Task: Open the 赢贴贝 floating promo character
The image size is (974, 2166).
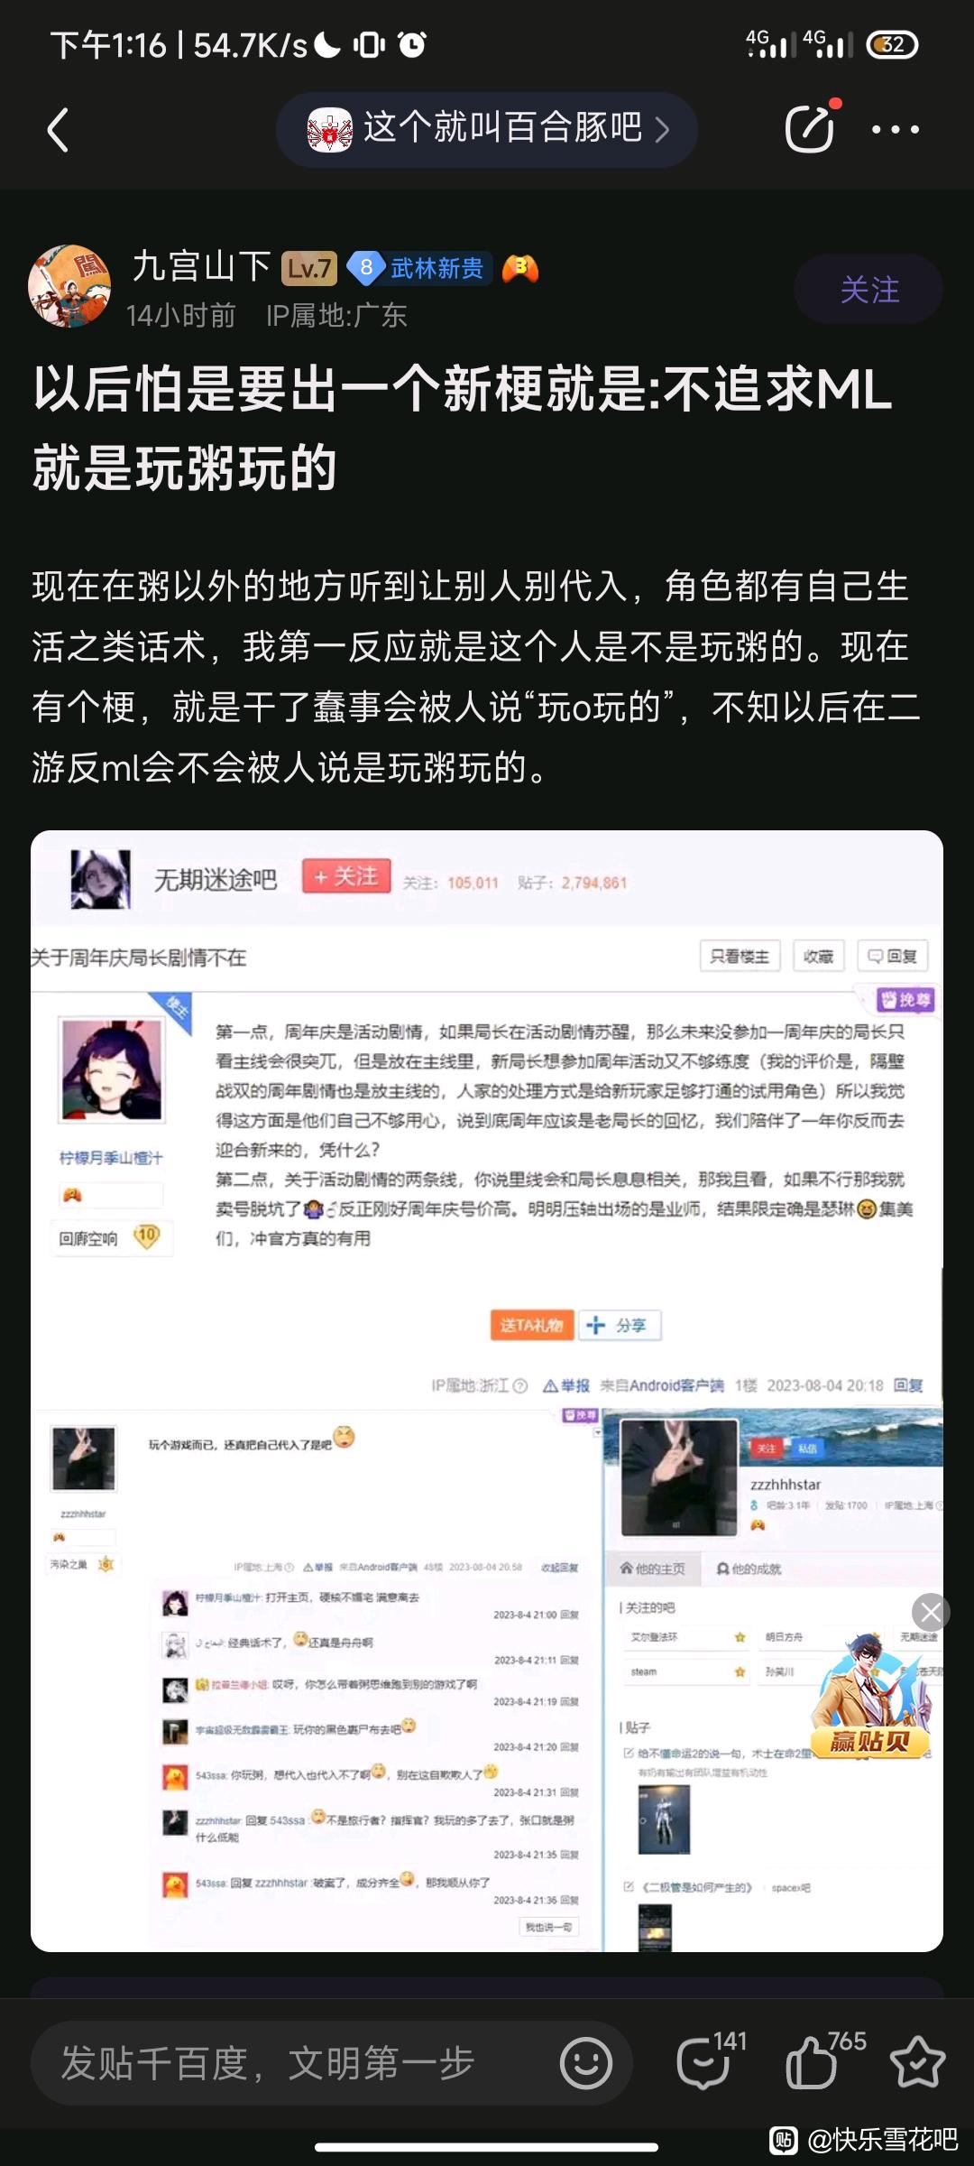Action: [x=870, y=1697]
